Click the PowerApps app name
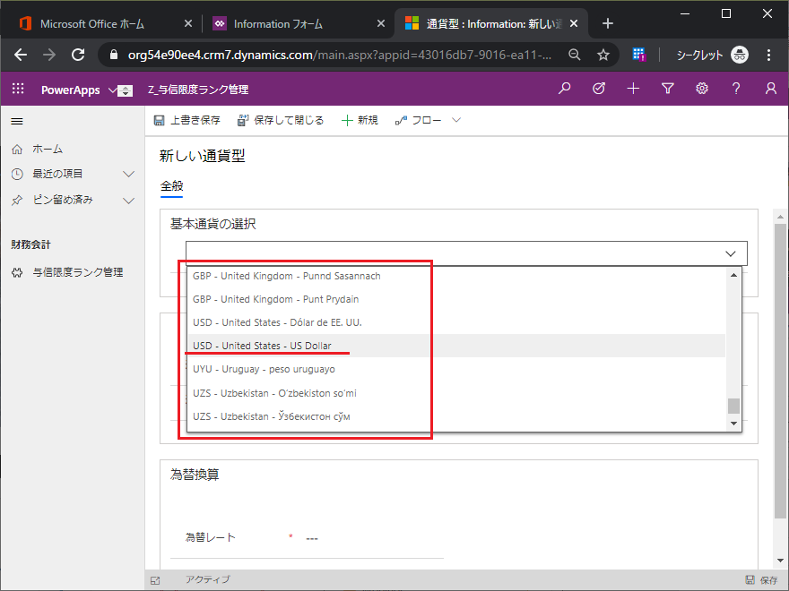The height and width of the screenshot is (591, 789). click(x=71, y=90)
